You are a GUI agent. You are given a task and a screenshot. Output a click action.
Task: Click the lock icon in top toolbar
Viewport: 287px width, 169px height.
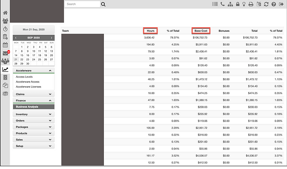[237, 4]
